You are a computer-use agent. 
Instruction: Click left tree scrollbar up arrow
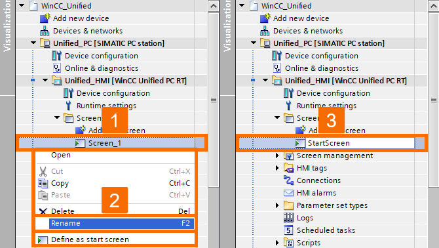[214, 6]
